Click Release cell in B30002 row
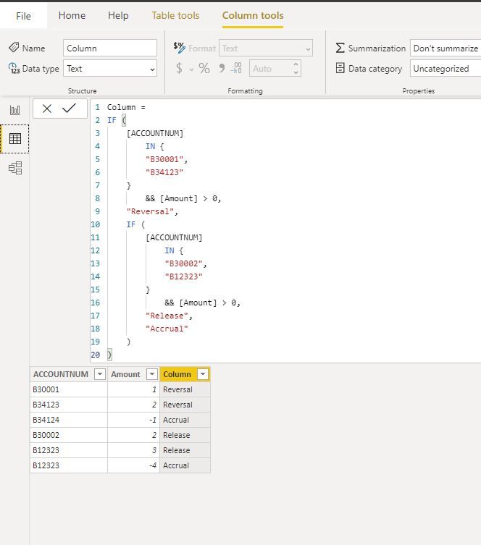Image resolution: width=481 pixels, height=545 pixels. coord(185,435)
